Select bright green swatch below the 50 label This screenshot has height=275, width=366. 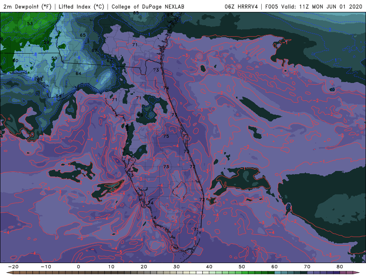point(245,273)
